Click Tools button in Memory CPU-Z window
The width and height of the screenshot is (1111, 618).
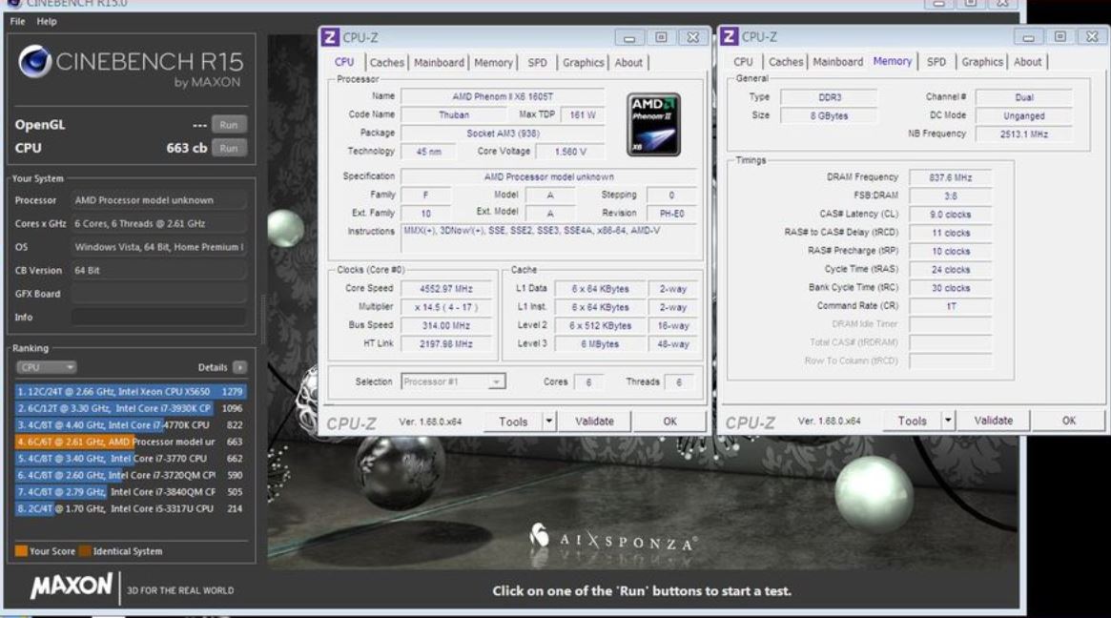coord(913,421)
